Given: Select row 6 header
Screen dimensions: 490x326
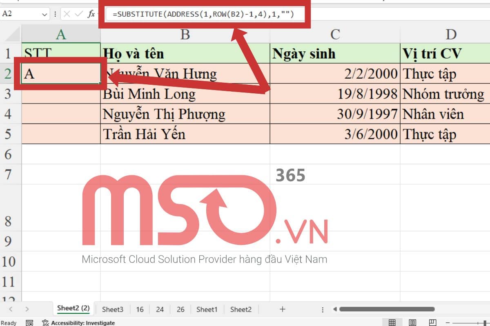Looking at the screenshot, I should [x=11, y=154].
